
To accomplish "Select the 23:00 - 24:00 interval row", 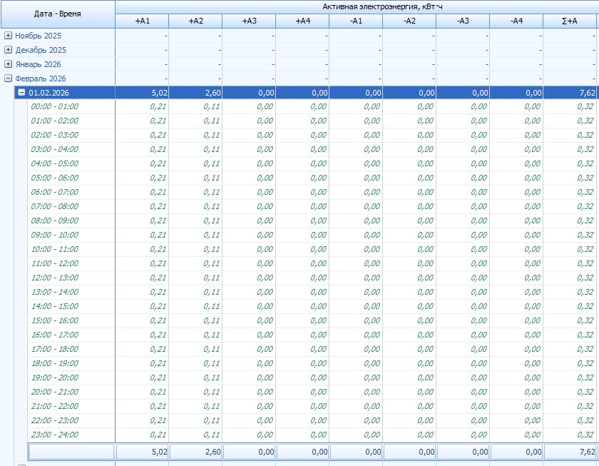I will pyautogui.click(x=55, y=435).
